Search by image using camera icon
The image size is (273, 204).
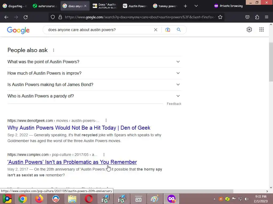(x=167, y=30)
